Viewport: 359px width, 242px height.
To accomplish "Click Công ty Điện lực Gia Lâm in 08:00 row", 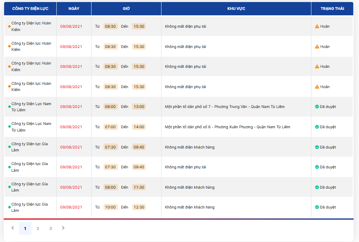I will pyautogui.click(x=29, y=187).
